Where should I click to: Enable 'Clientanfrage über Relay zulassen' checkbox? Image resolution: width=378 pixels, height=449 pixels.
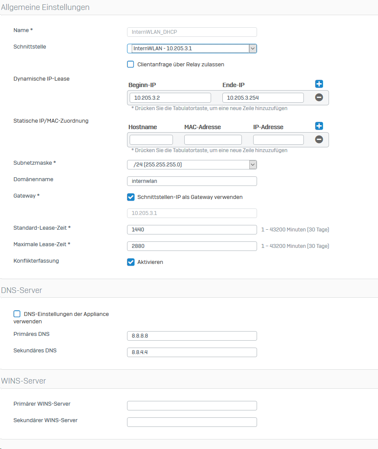click(x=130, y=65)
